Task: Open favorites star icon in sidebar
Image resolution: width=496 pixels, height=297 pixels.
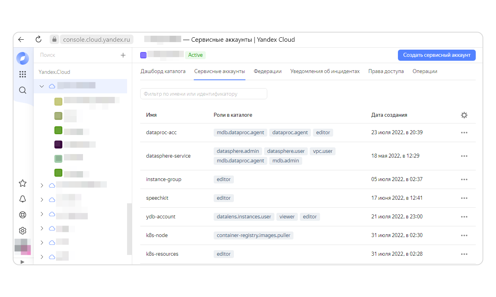Action: (x=23, y=183)
